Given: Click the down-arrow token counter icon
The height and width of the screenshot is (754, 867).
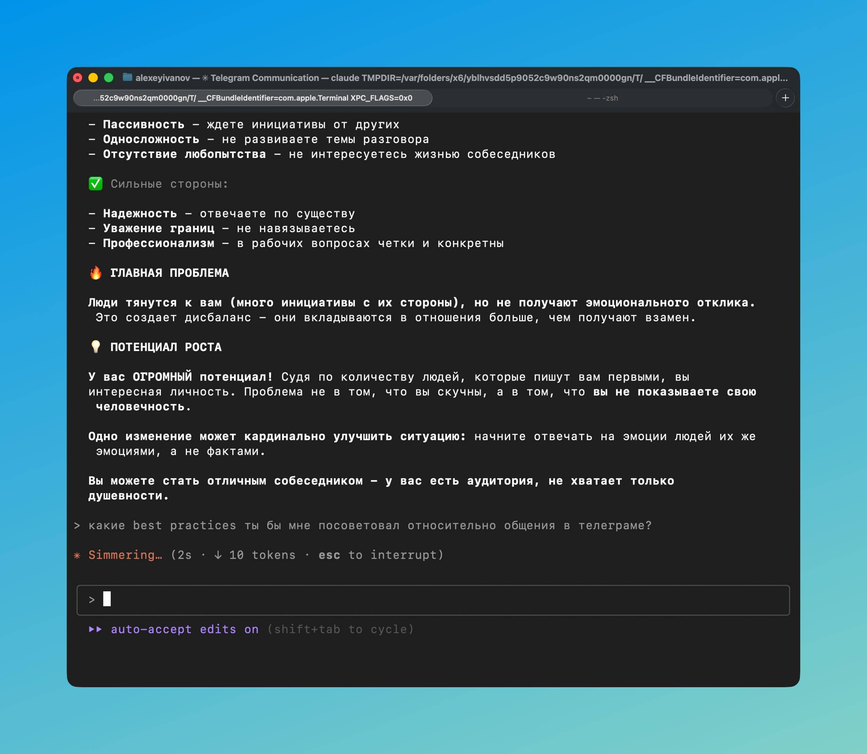Looking at the screenshot, I should click(218, 555).
